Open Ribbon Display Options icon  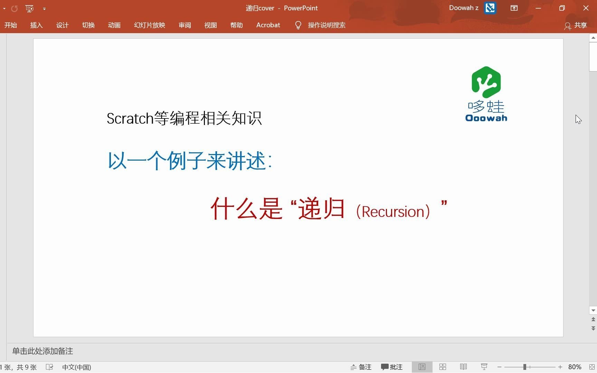pos(514,8)
